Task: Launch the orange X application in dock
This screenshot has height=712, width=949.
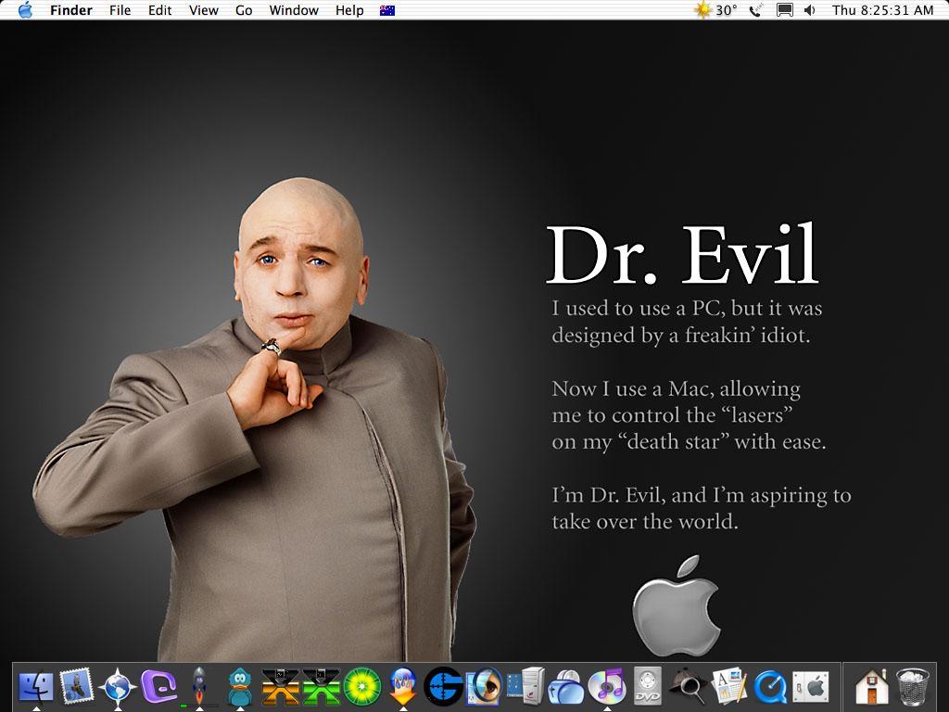Action: 280,687
